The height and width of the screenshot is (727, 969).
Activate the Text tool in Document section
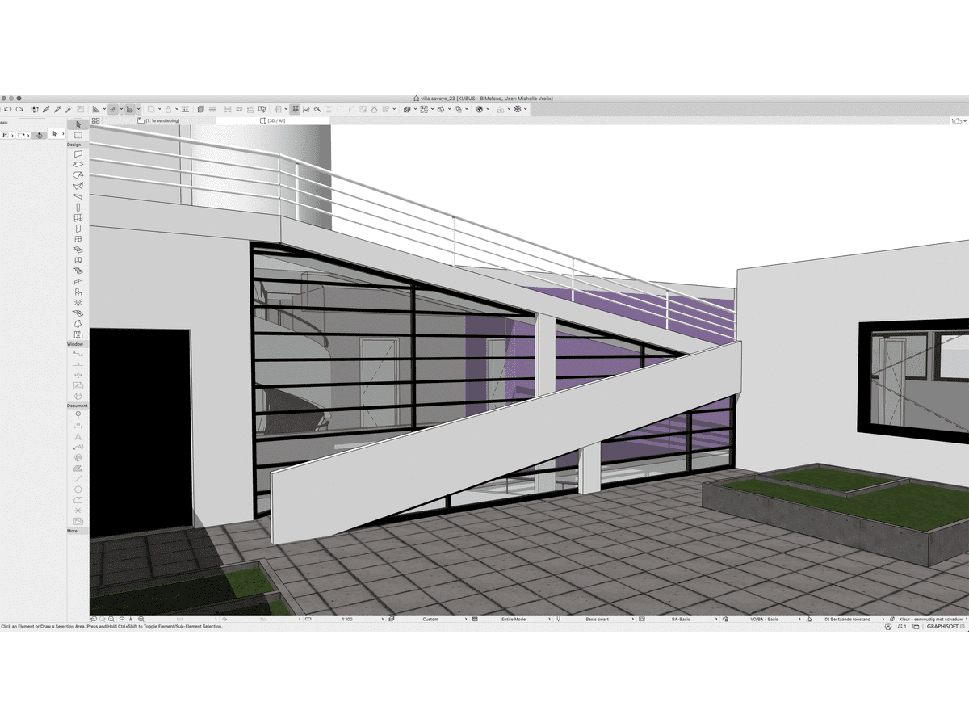click(78, 437)
